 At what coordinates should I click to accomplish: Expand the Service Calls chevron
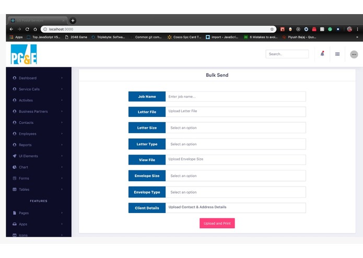(62, 89)
